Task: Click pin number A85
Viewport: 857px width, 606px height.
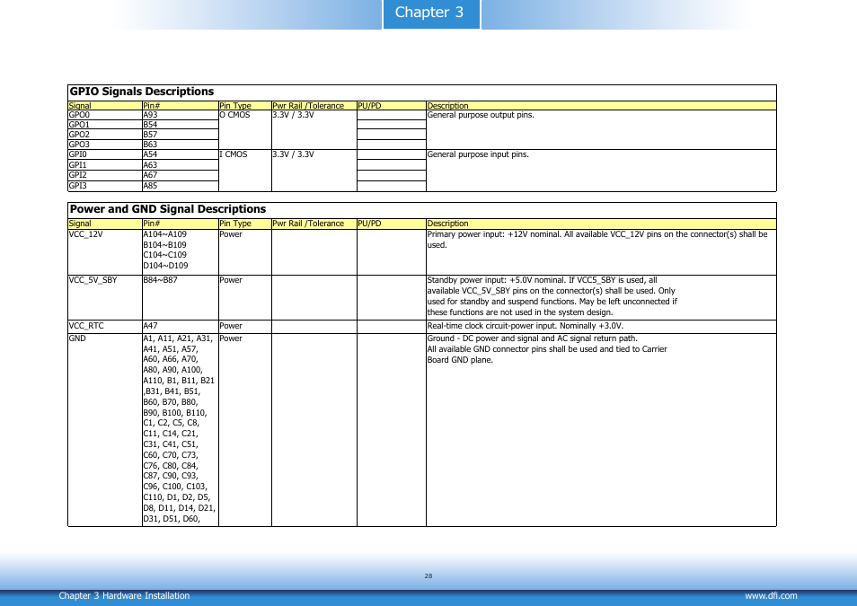Action: (x=150, y=186)
